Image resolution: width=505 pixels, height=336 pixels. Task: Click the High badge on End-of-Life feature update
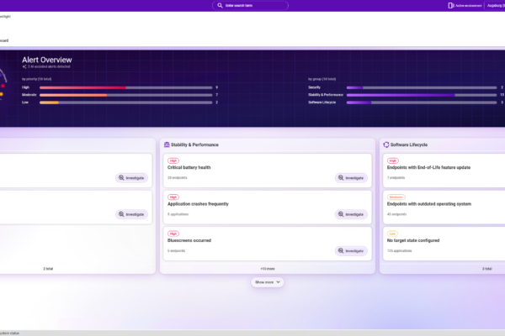pos(392,160)
